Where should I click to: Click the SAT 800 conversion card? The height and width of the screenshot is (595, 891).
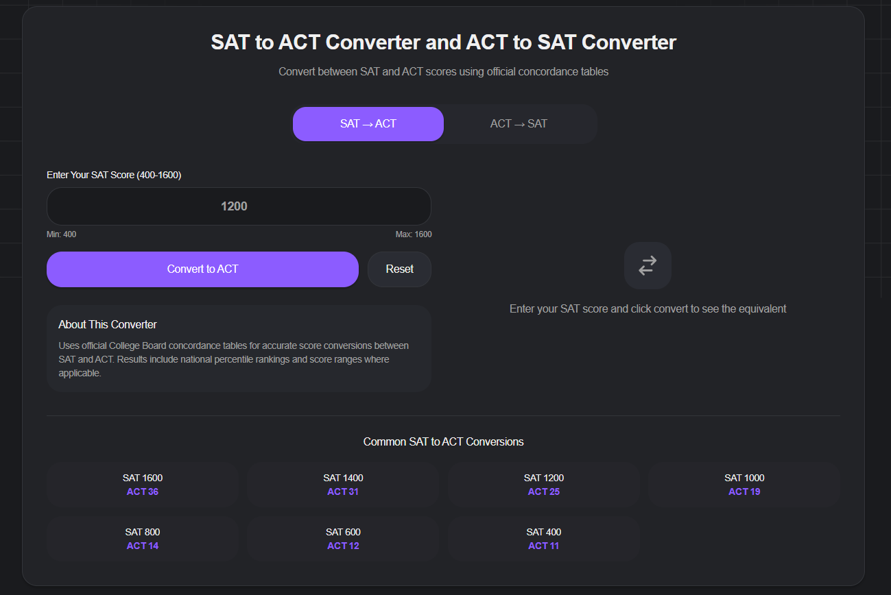pos(143,539)
